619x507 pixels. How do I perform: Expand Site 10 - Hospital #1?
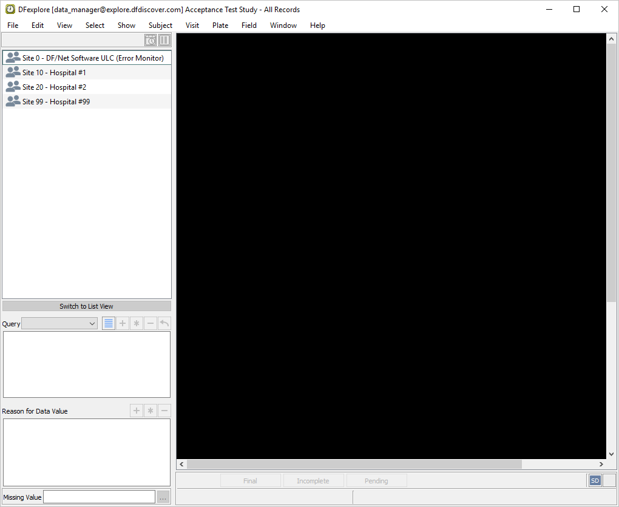[54, 73]
